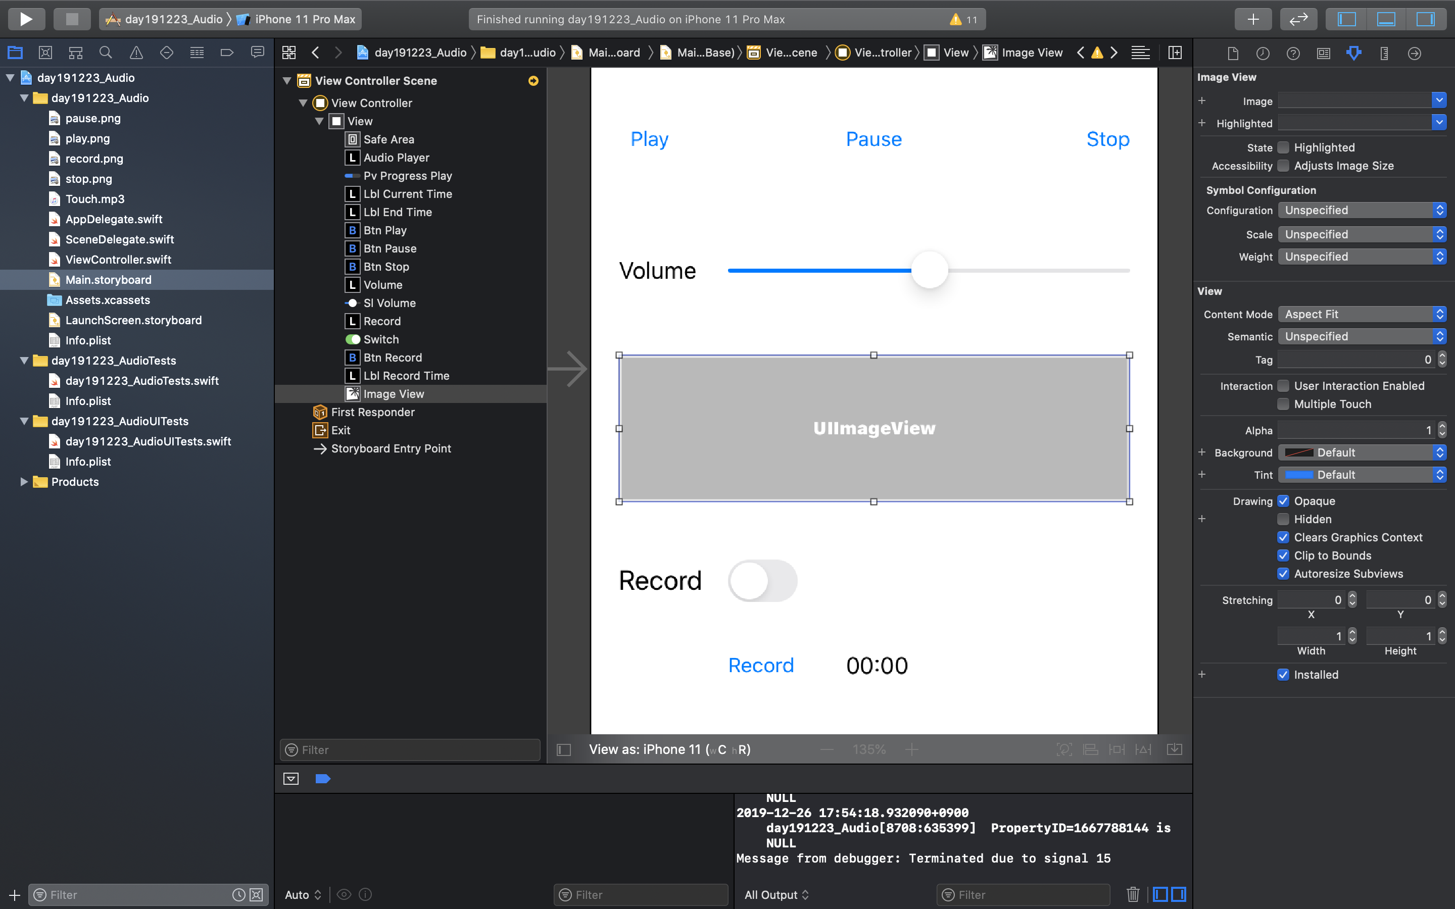Collapse the day191223_AudioTests folder
The image size is (1455, 909).
(24, 361)
